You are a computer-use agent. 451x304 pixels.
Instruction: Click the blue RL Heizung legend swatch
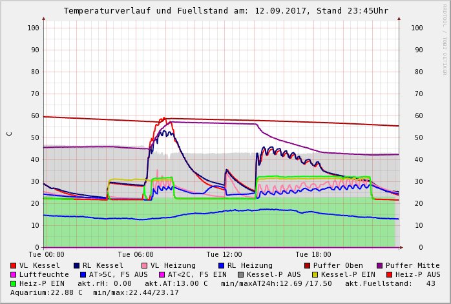(x=221, y=266)
